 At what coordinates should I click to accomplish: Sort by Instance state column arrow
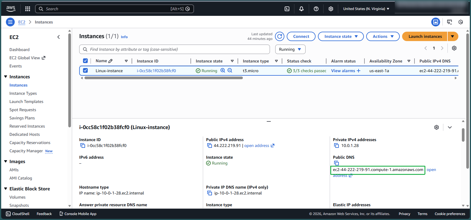(x=232, y=61)
